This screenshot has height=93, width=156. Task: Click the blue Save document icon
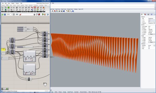pyautogui.click(x=5, y=14)
